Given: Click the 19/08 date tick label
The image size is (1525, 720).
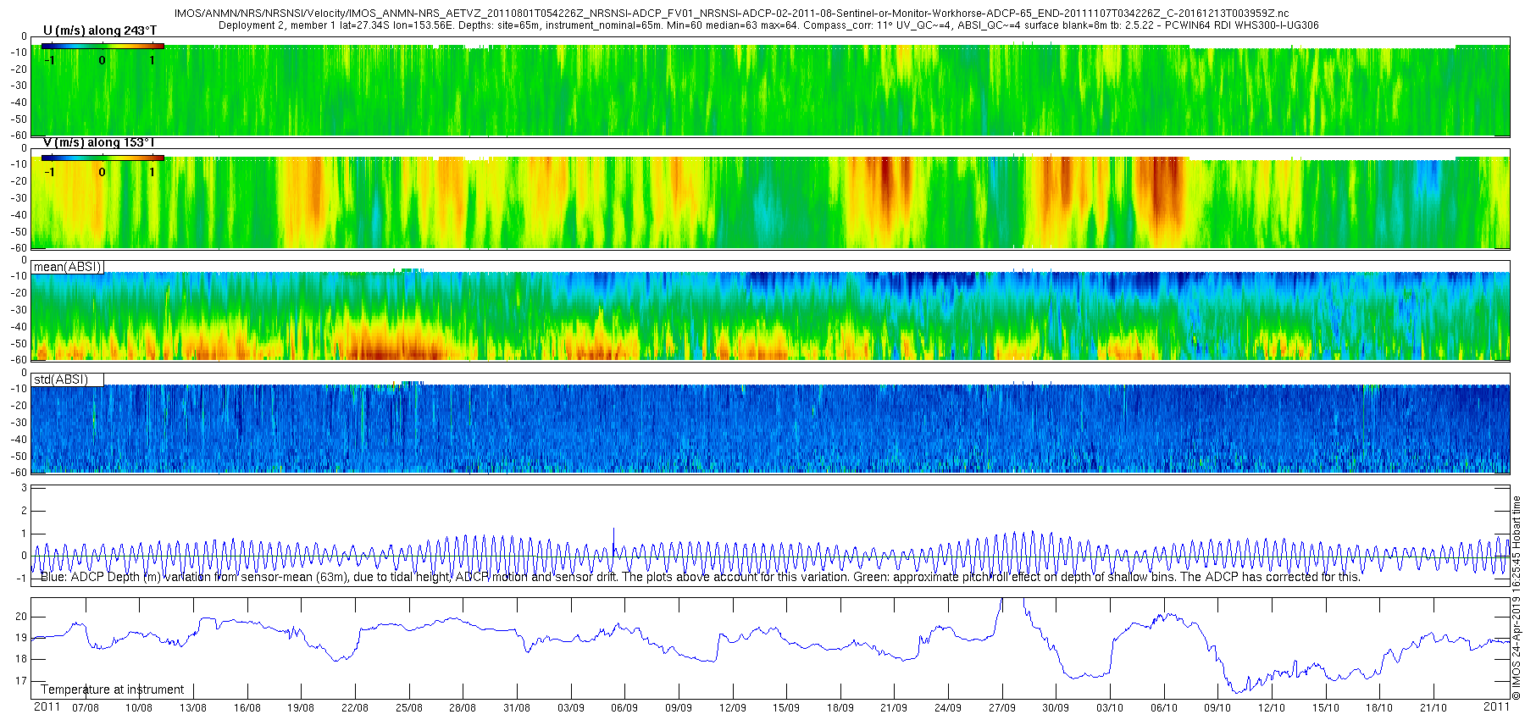Looking at the screenshot, I should 301,708.
